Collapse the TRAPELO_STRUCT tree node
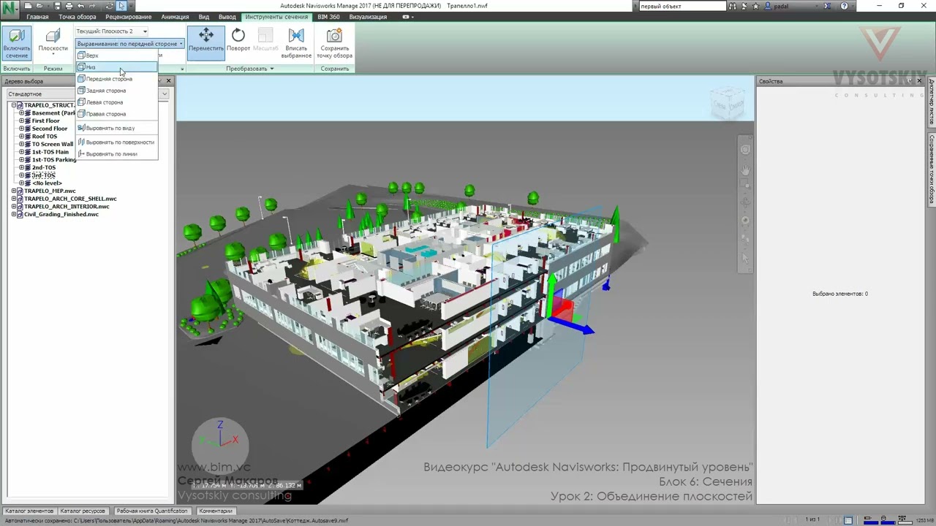 pos(14,105)
